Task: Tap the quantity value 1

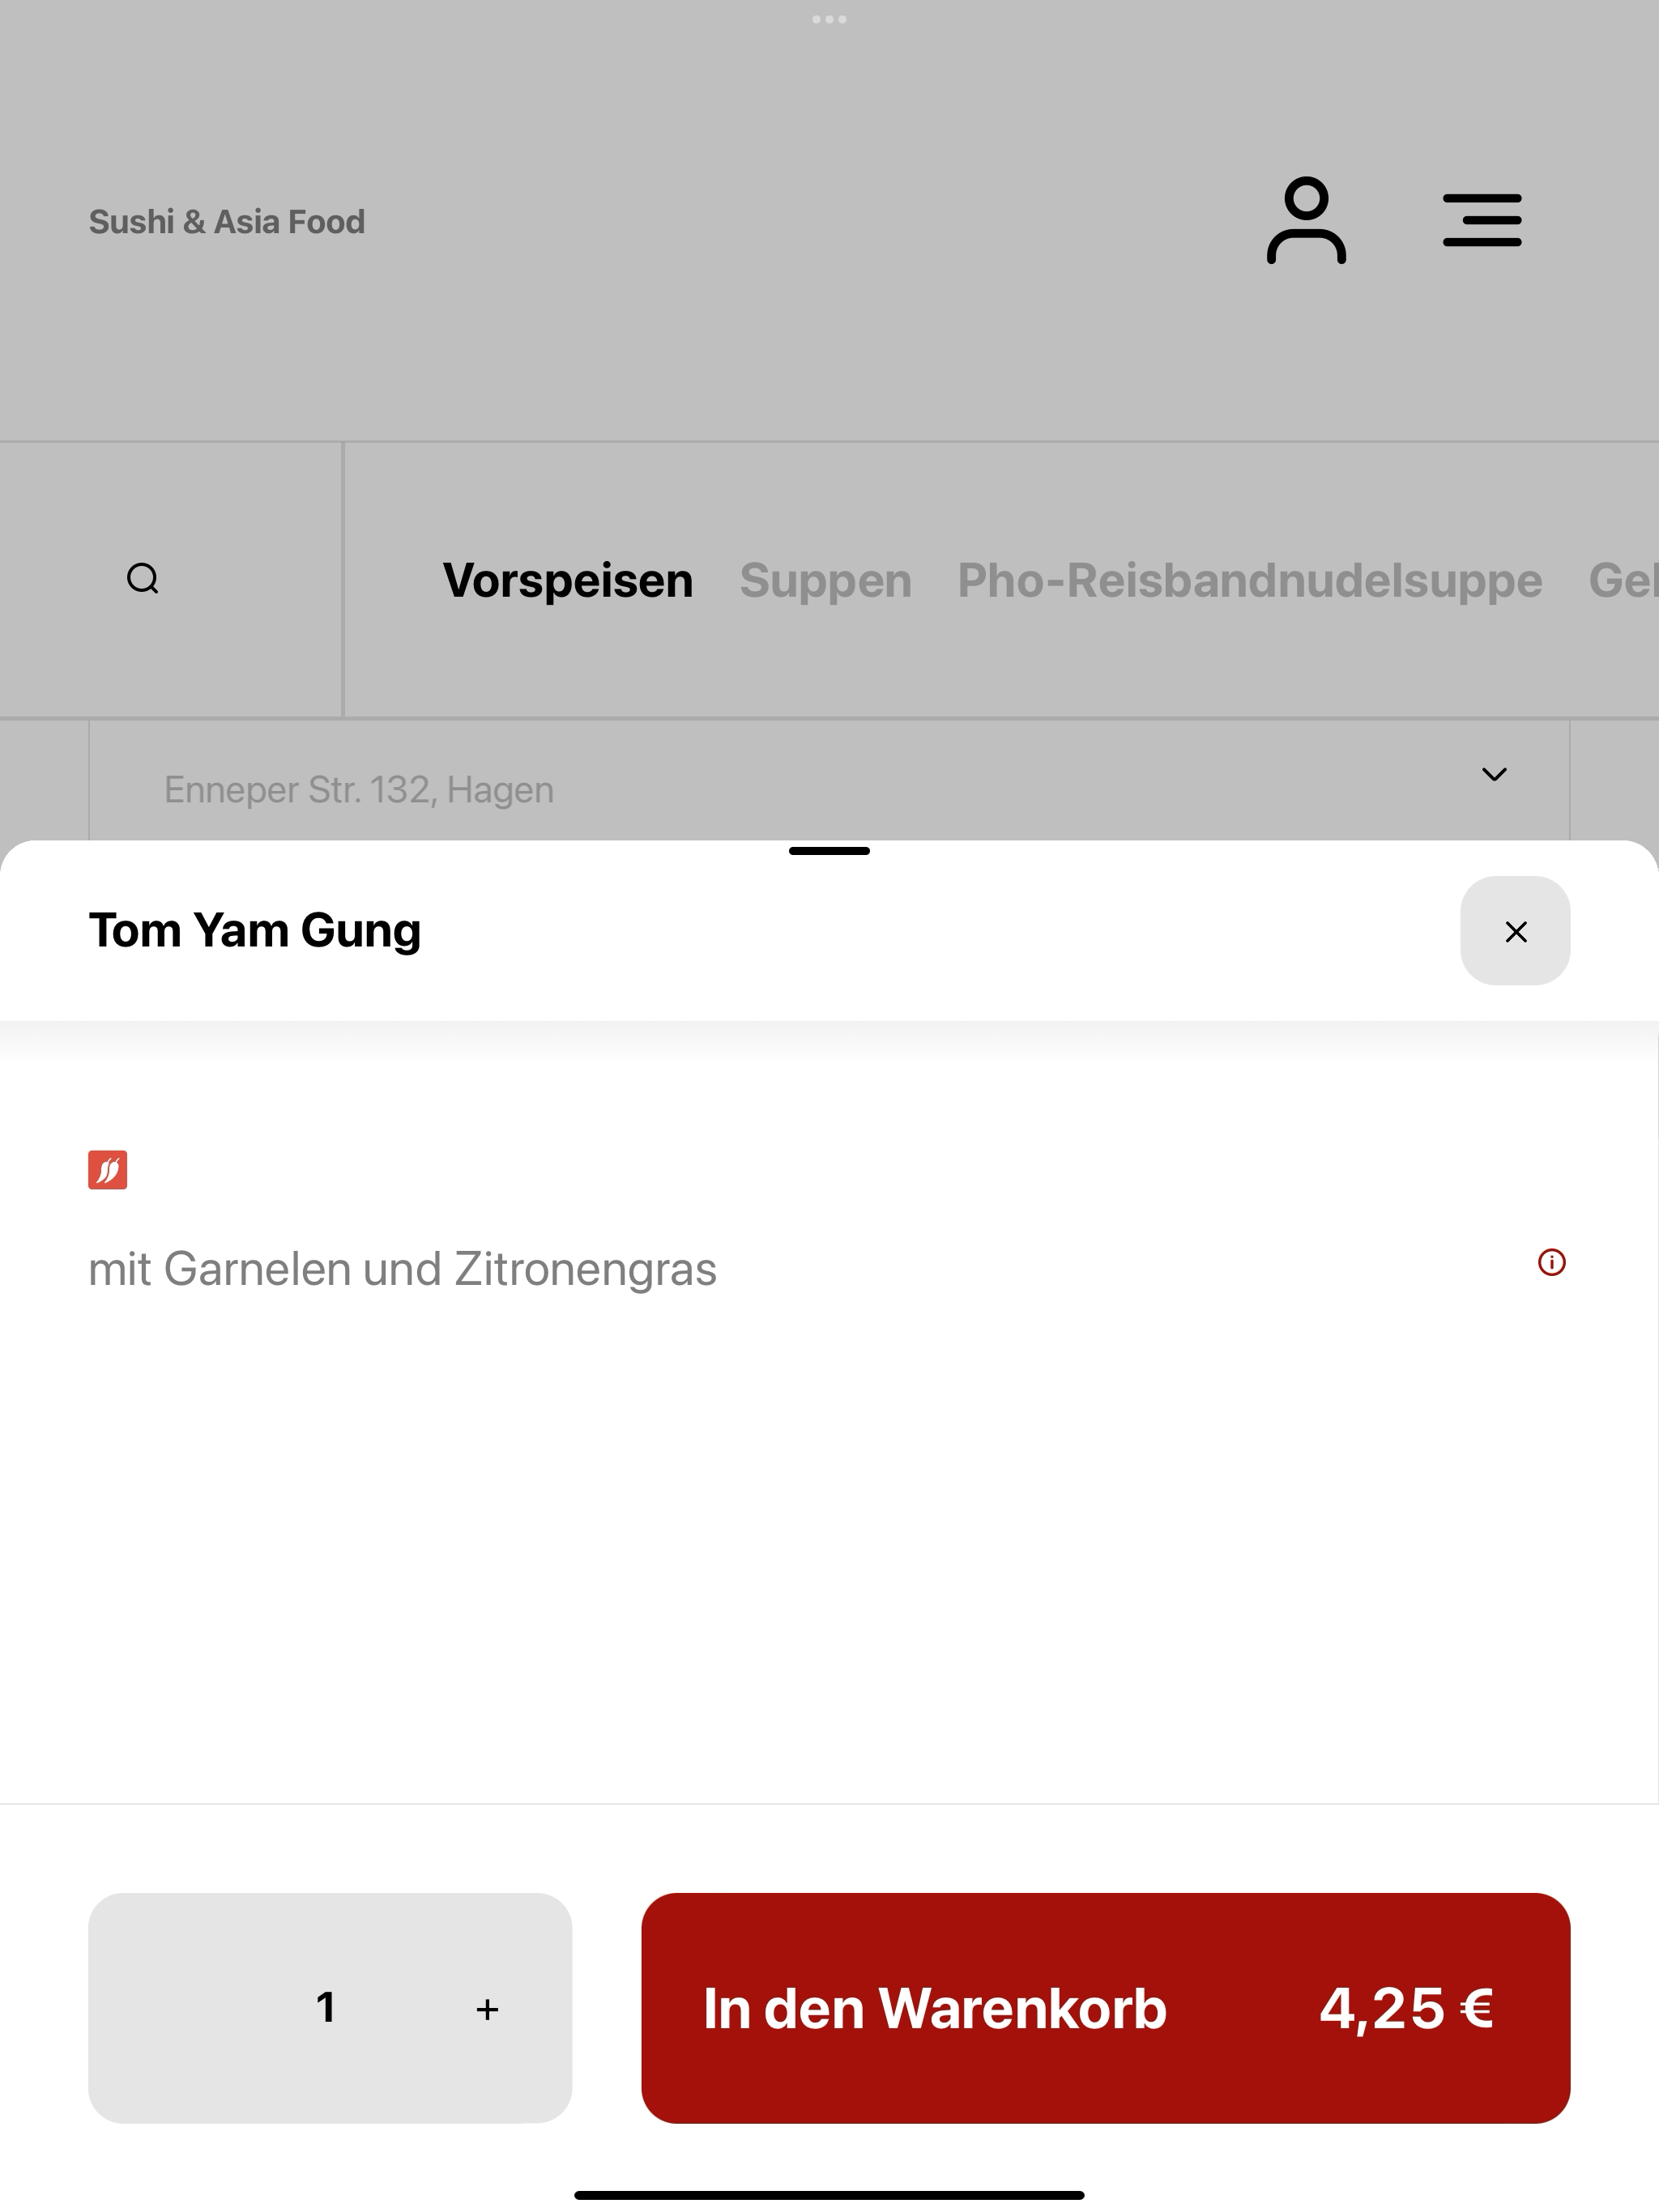Action: coord(326,2007)
